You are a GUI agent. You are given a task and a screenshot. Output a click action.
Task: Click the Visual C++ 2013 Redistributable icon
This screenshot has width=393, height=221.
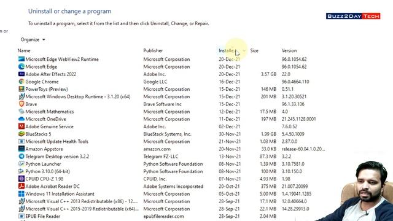[x=21, y=201]
